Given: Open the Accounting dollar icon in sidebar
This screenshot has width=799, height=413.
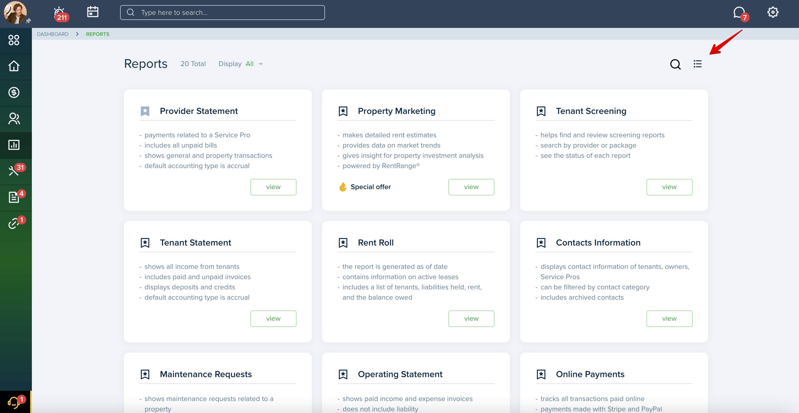Looking at the screenshot, I should (14, 92).
